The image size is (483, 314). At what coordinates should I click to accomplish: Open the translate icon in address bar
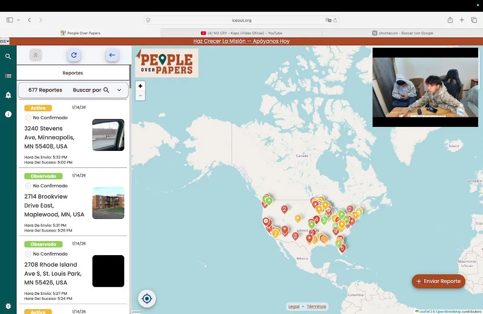pos(328,20)
